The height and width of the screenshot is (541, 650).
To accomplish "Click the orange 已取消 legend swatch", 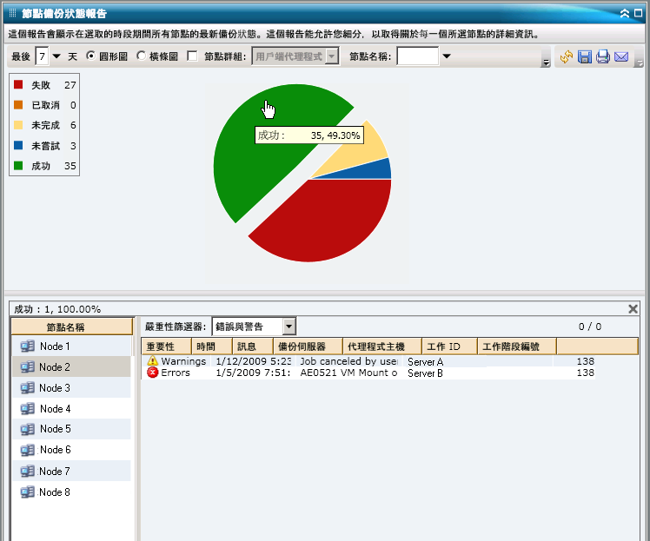I will coord(18,105).
